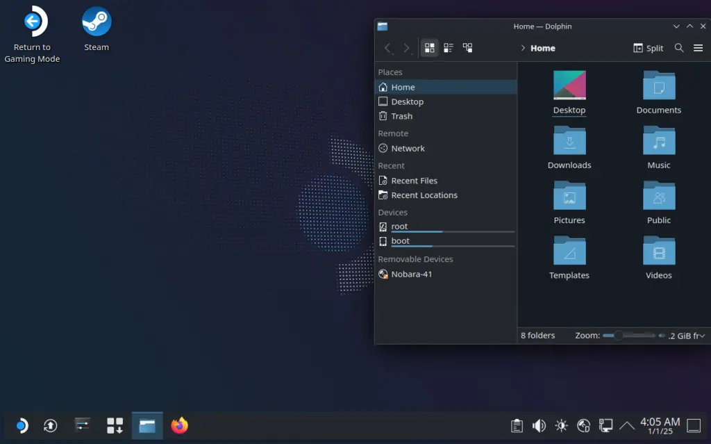Switch to Compact view mode
The image size is (711, 444).
[449, 48]
